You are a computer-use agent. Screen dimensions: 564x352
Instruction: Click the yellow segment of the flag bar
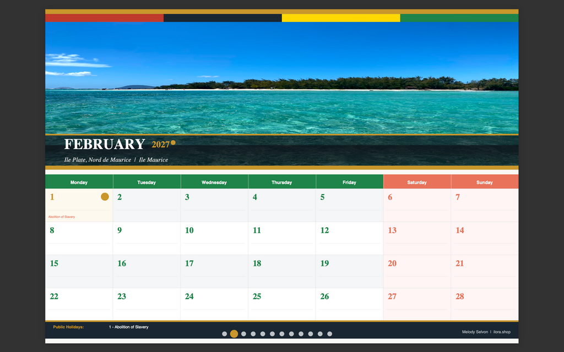[x=341, y=18]
